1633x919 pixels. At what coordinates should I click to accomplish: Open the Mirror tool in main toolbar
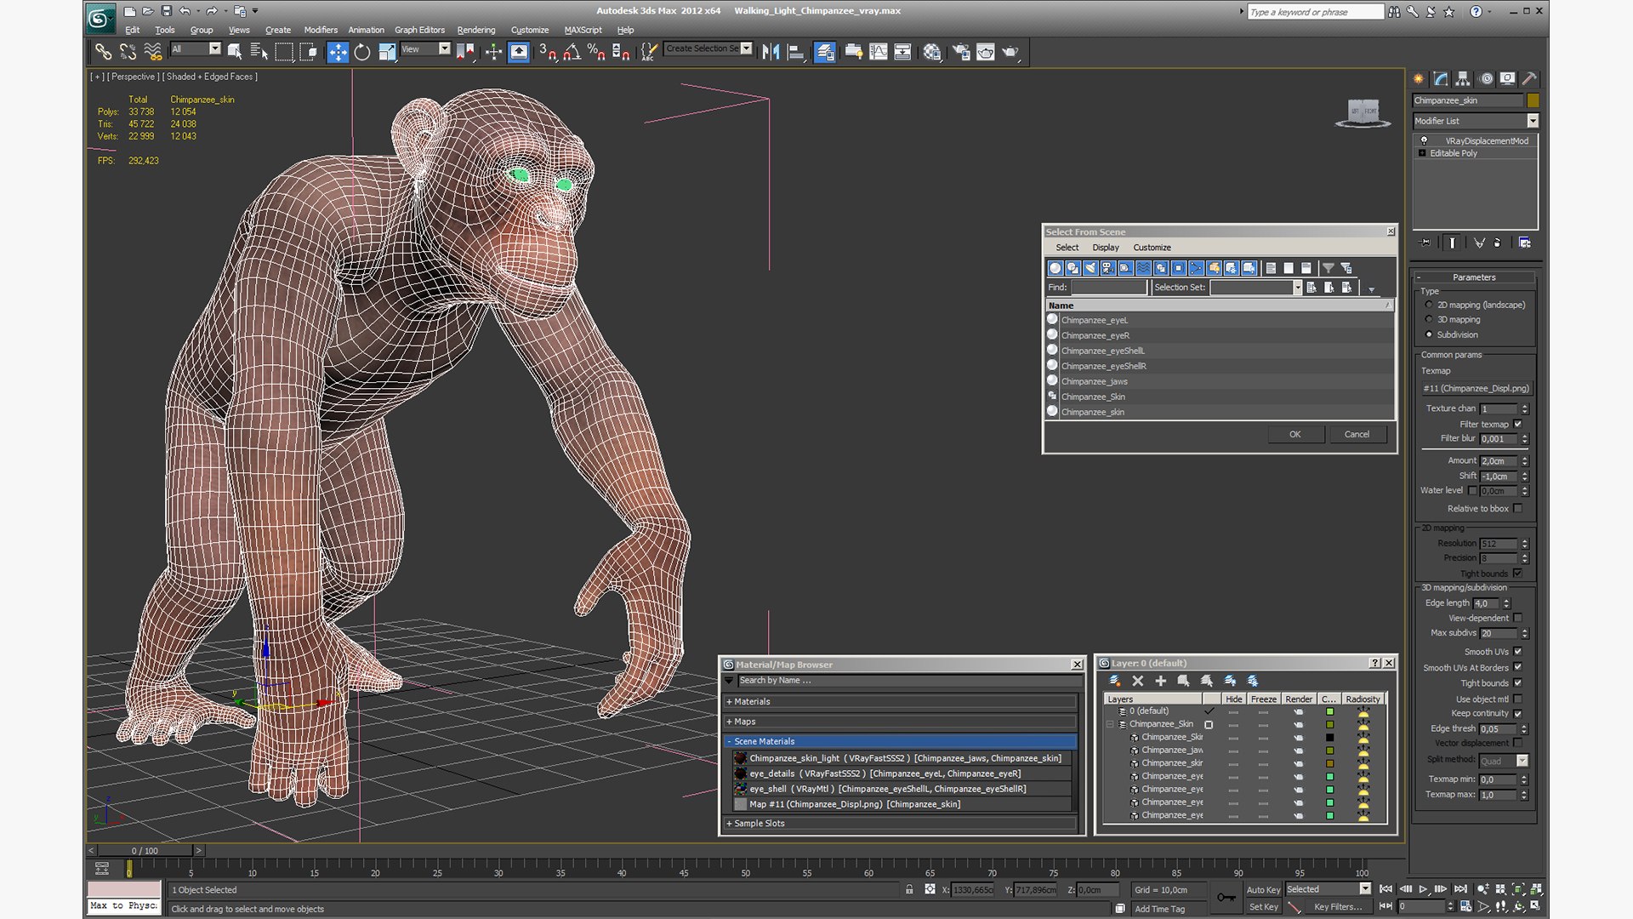coord(771,53)
